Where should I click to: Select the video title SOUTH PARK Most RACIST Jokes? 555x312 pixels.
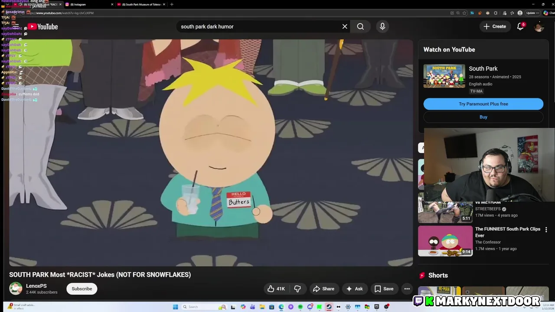(100, 275)
